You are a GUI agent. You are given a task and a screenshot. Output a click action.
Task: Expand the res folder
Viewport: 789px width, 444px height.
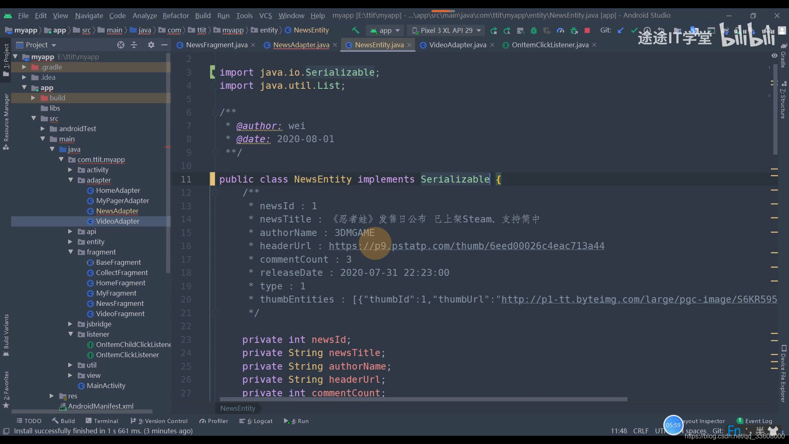(52, 396)
